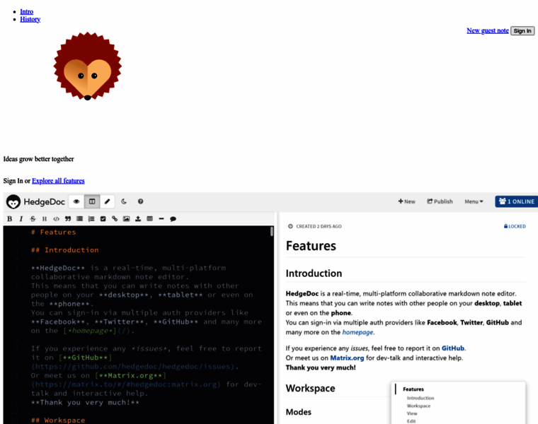
Task: Toggle bold formatting in editor toolbar
Action: (x=9, y=219)
